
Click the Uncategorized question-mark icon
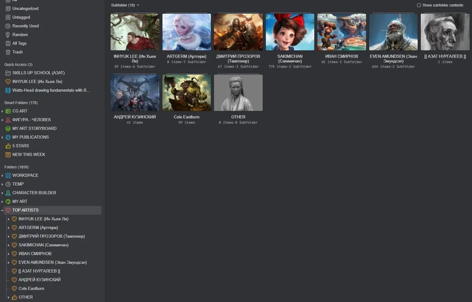coord(8,8)
